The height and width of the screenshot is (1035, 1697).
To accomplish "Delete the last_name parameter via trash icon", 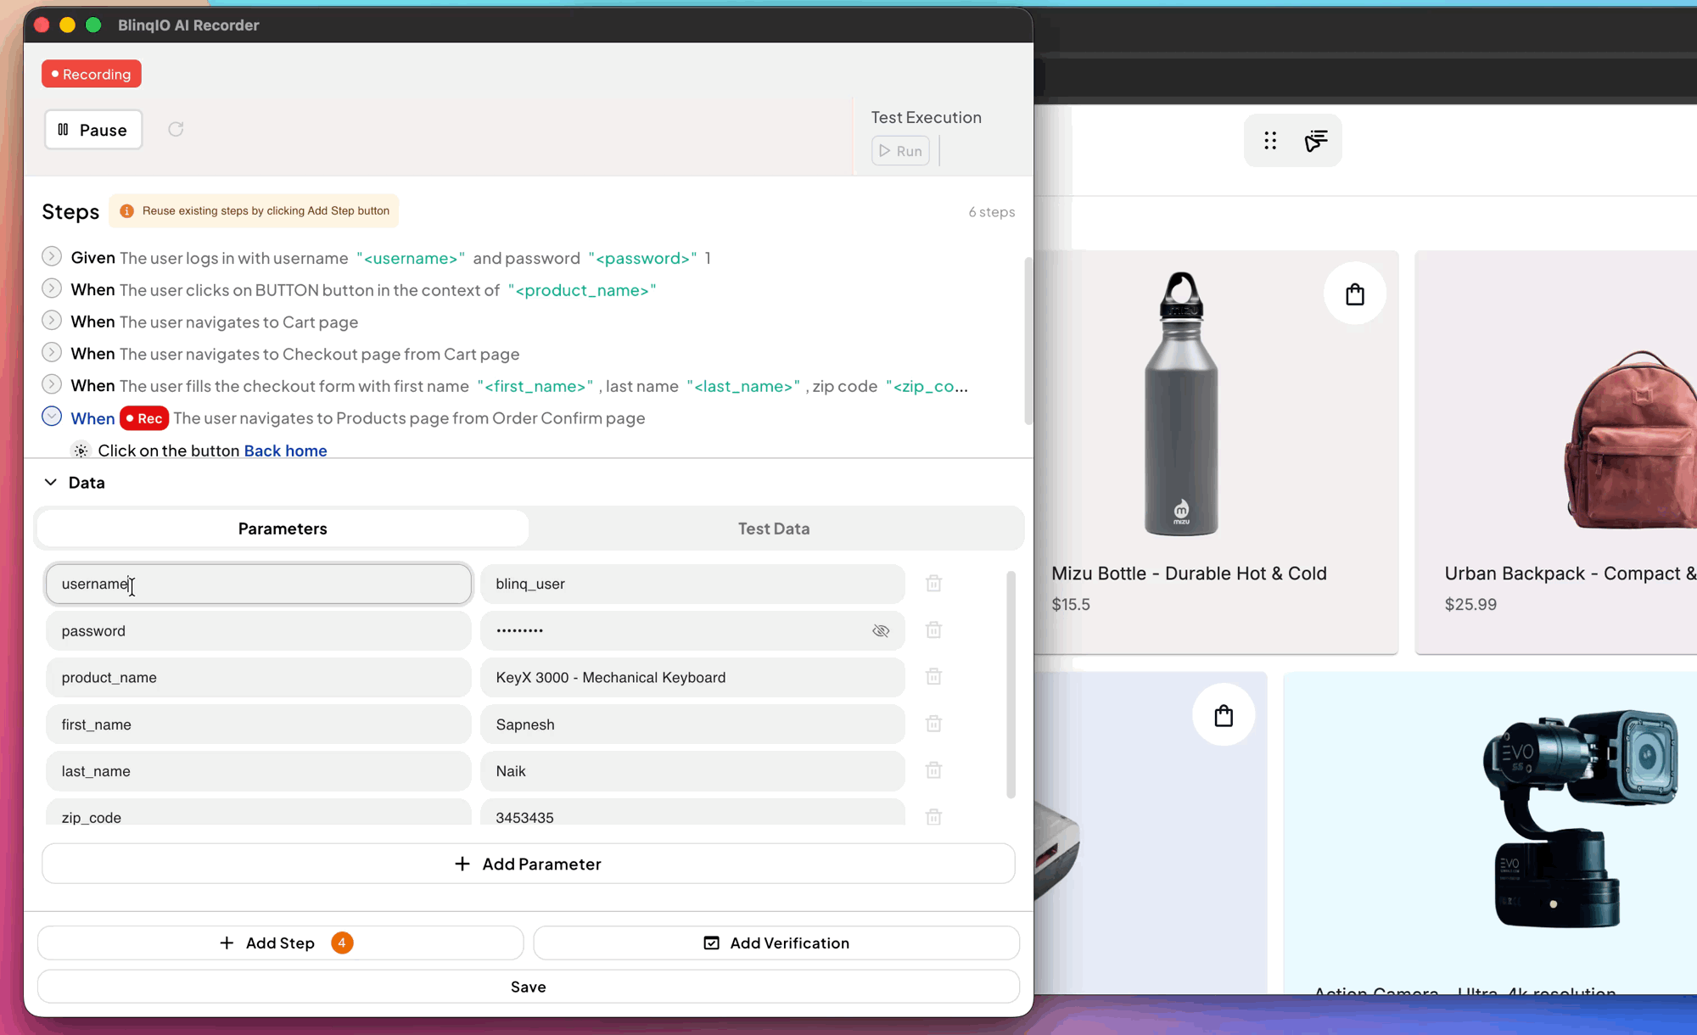I will click(x=933, y=770).
